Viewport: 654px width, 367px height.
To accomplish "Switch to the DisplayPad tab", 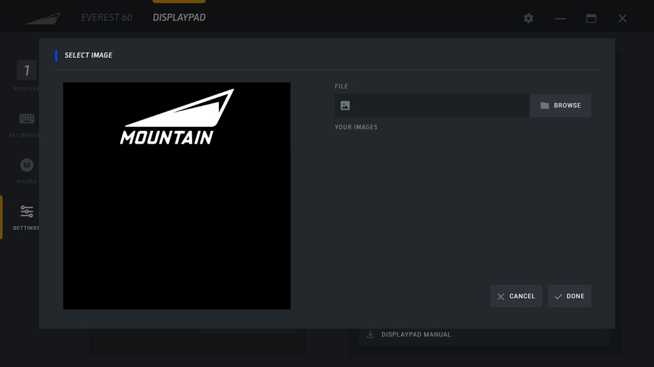I will coord(179,17).
